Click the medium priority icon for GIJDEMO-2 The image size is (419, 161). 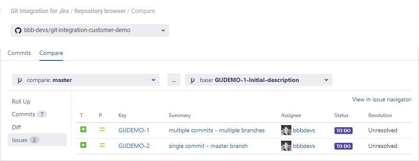point(102,145)
